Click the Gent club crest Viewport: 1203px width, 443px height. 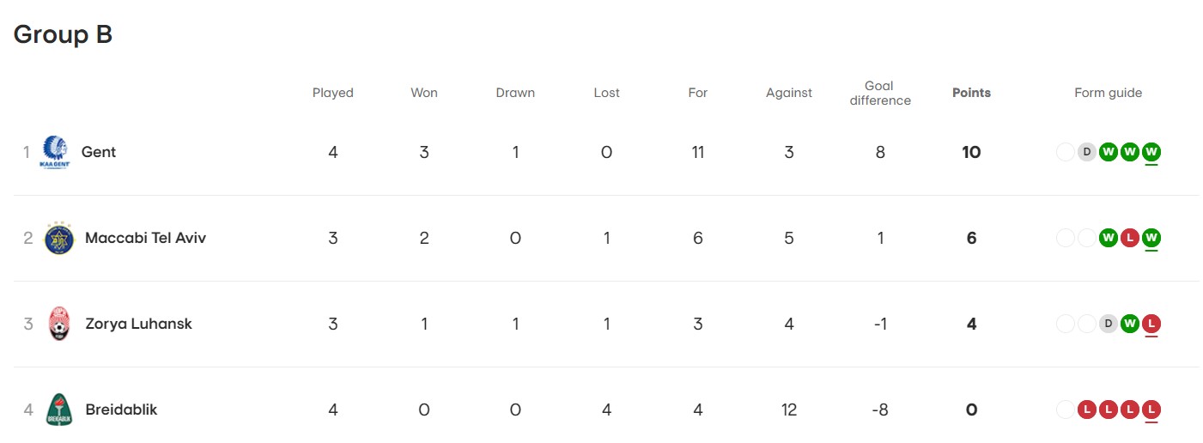pos(55,152)
